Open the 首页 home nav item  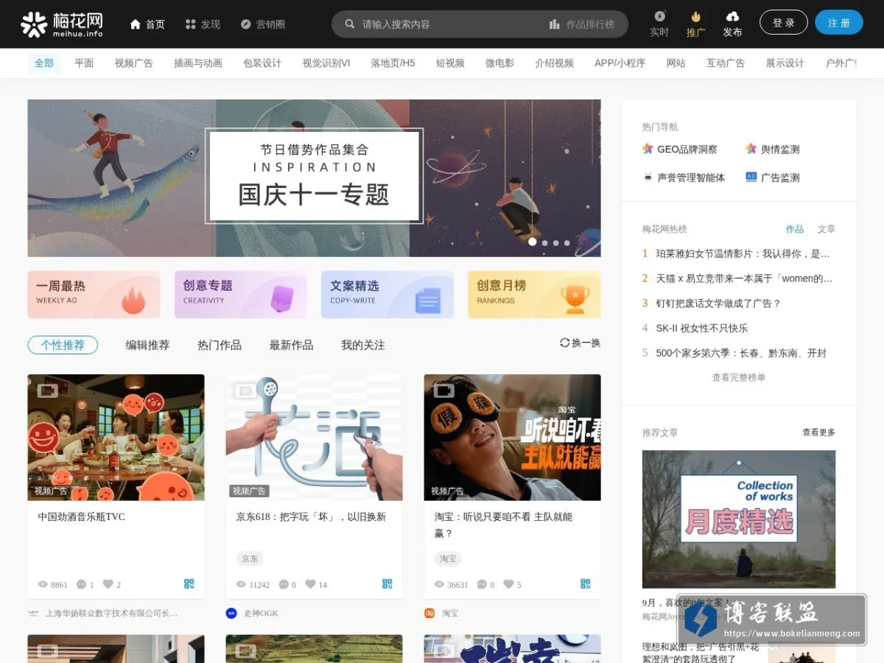coord(147,24)
